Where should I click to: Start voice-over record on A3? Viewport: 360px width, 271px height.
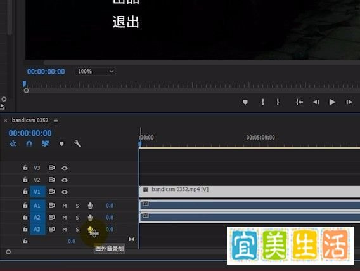(x=90, y=229)
